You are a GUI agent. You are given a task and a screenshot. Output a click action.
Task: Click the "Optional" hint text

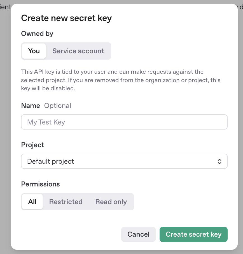coord(58,106)
